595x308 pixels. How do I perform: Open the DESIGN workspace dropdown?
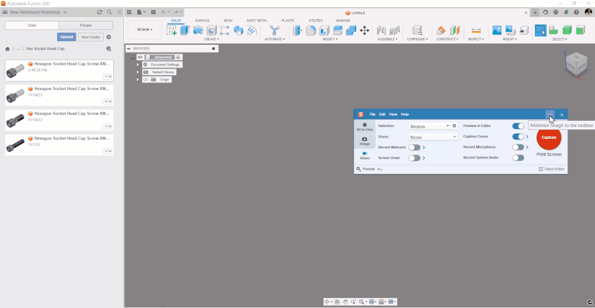point(145,30)
